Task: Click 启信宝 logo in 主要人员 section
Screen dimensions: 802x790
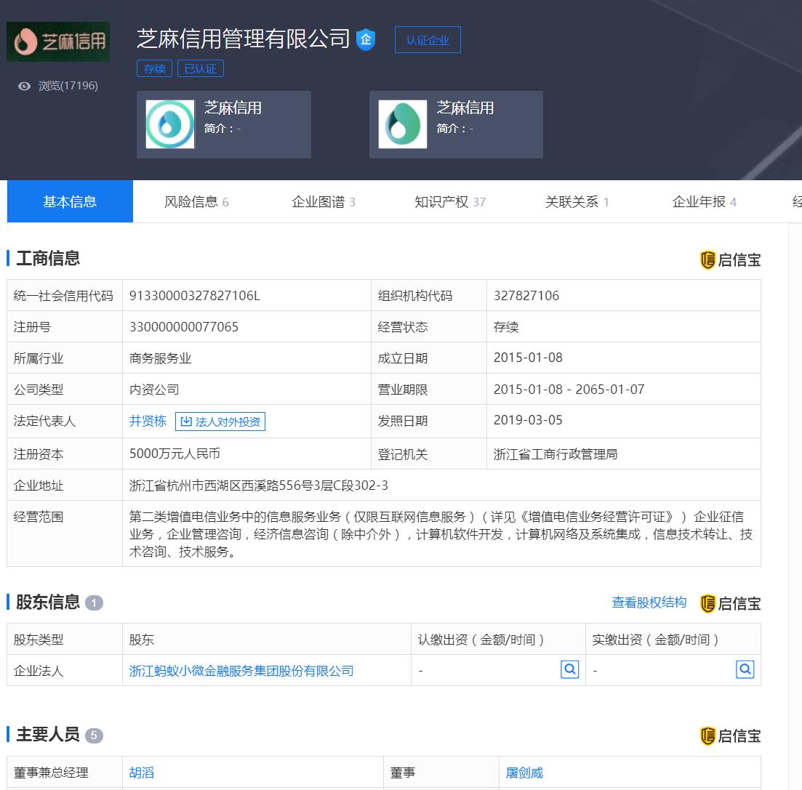Action: pos(731,735)
